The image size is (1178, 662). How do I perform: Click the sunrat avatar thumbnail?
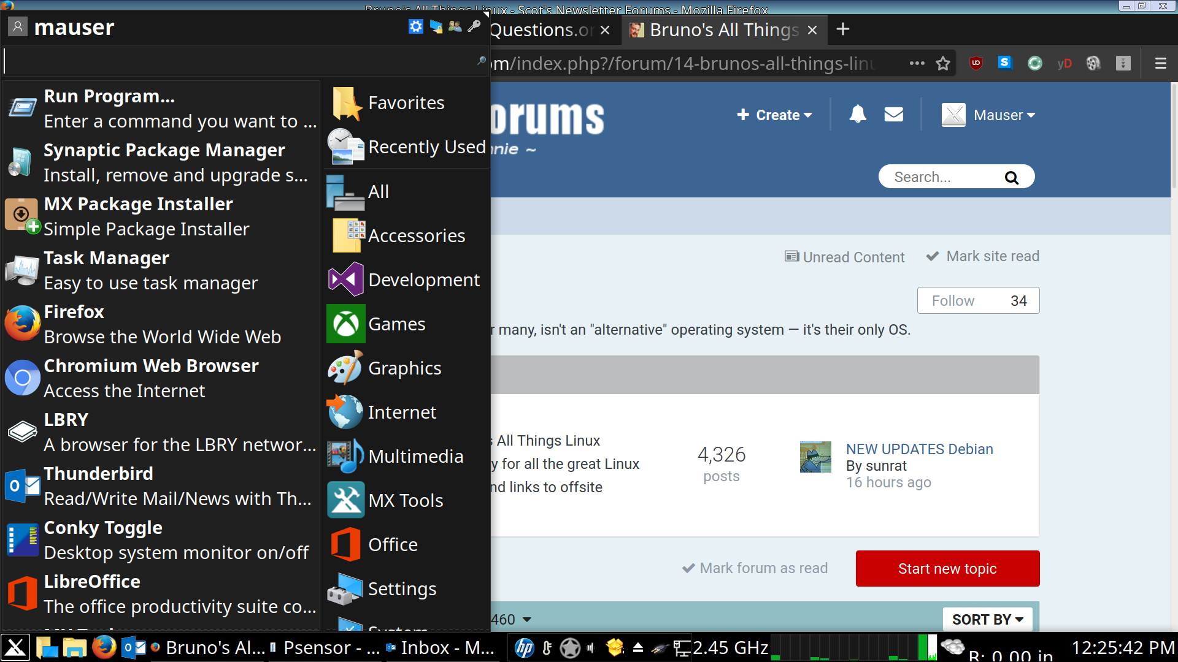point(815,457)
